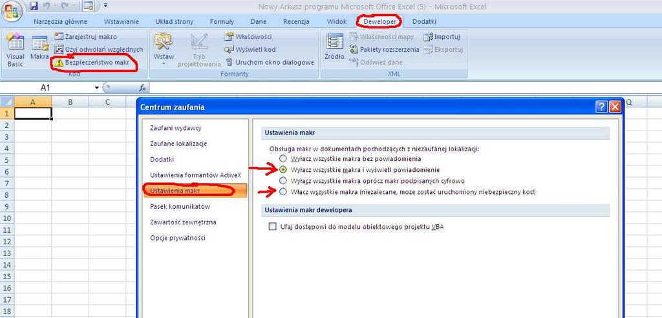Image resolution: width=662 pixels, height=318 pixels.
Task: Open Dodatki section in Centrum zaufania
Action: 162,159
